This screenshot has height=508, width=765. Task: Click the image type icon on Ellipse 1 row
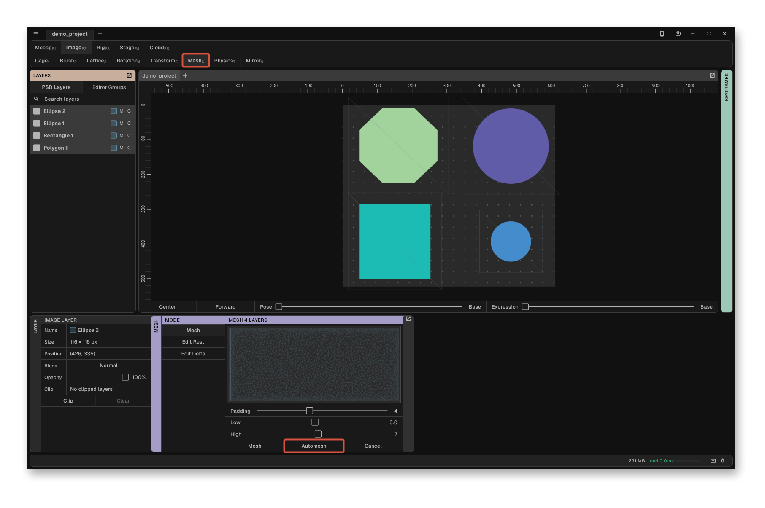click(x=114, y=124)
